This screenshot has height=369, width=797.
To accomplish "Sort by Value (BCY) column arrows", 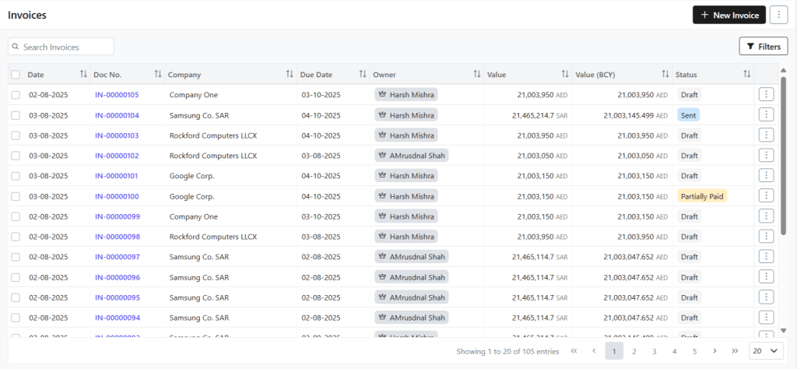I will [x=665, y=74].
